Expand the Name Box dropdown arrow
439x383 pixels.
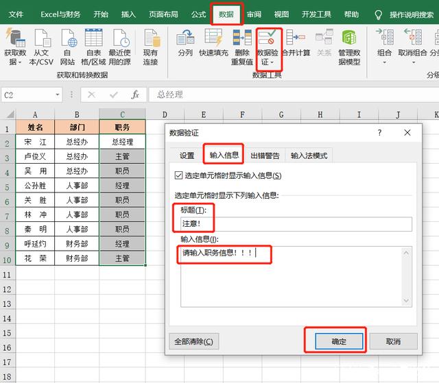click(x=58, y=95)
